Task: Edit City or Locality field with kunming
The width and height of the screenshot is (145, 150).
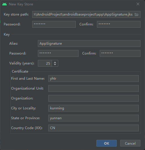Action: pyautogui.click(x=94, y=108)
